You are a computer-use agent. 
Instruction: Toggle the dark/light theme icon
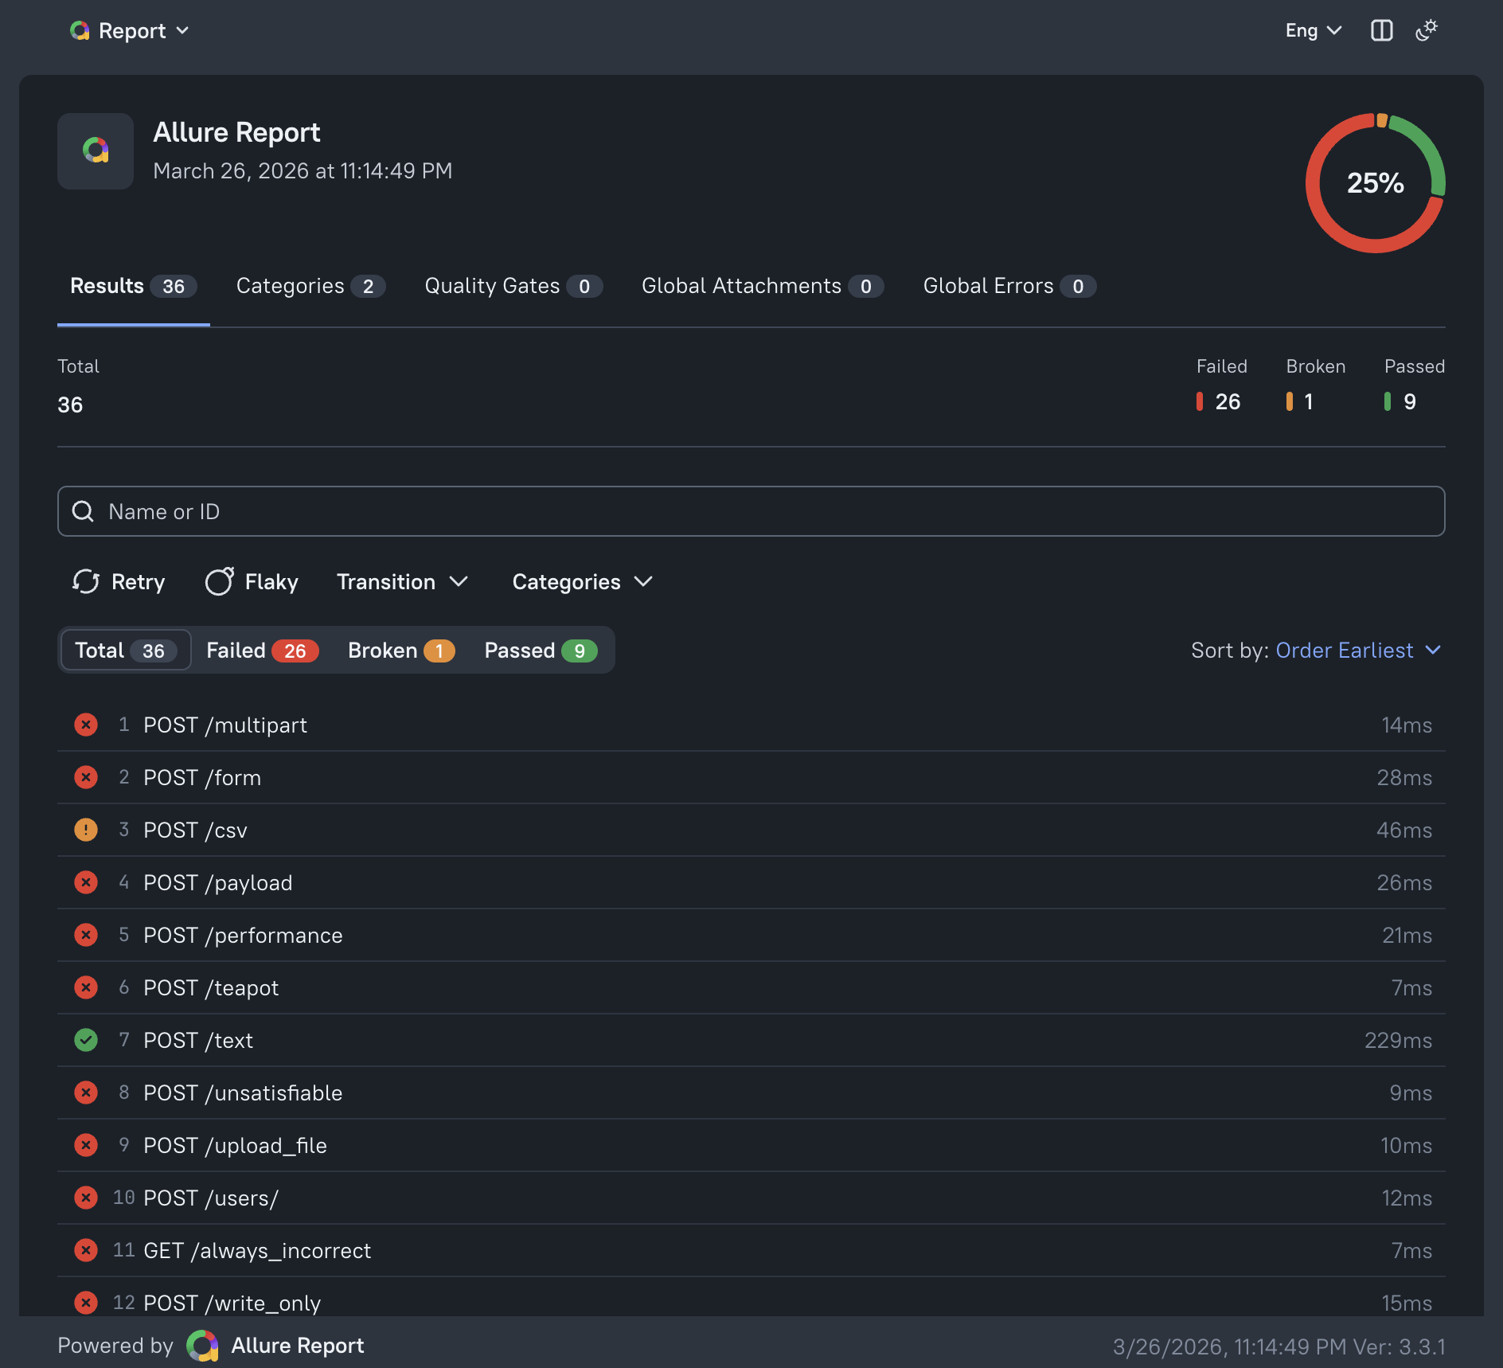[x=1427, y=30]
